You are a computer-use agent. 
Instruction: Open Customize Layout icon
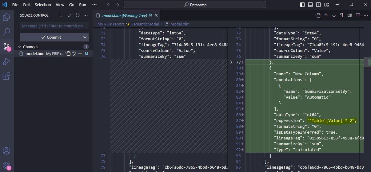click(326, 5)
